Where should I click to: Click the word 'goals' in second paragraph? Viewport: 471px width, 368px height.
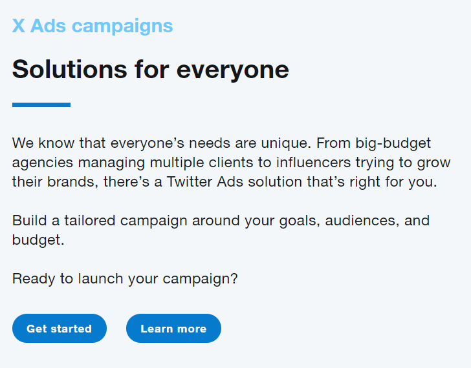click(x=300, y=221)
